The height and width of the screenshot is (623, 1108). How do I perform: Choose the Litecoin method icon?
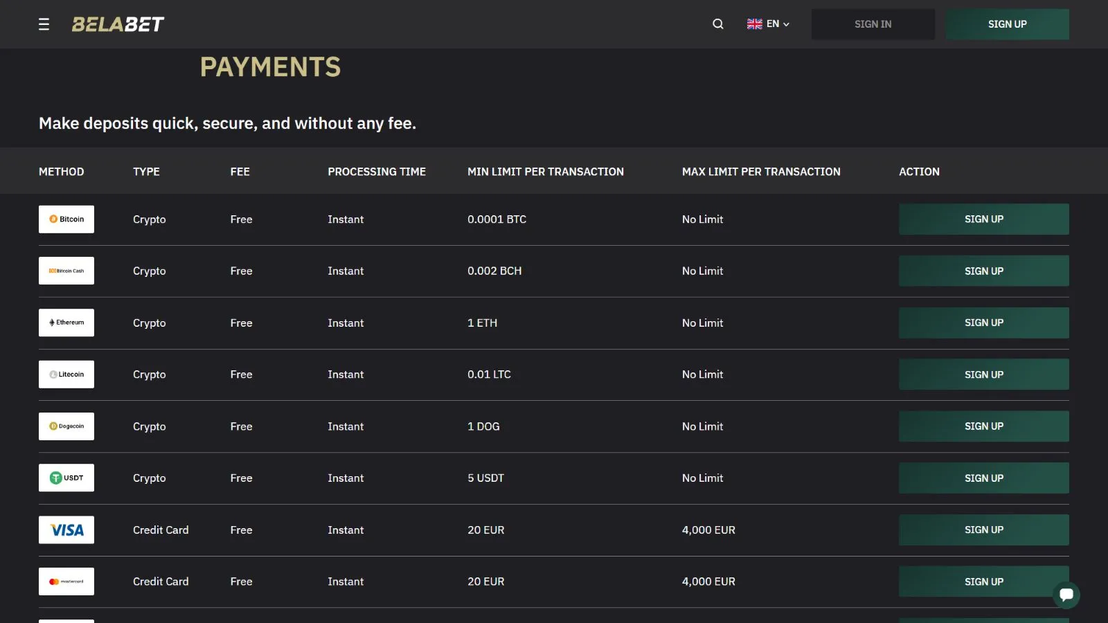pyautogui.click(x=66, y=374)
